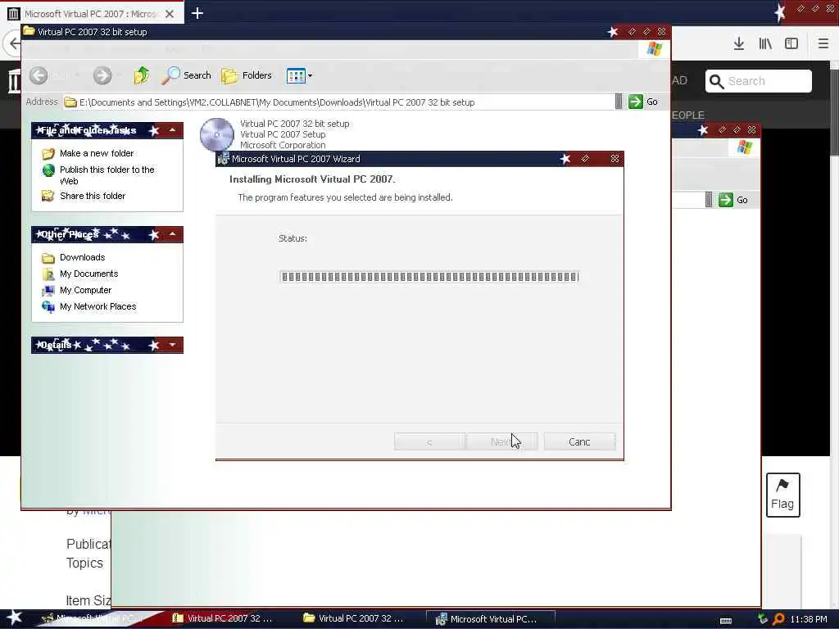Click the front Explorer title bar folder icon
Screen dimensions: 839x629
coord(29,31)
